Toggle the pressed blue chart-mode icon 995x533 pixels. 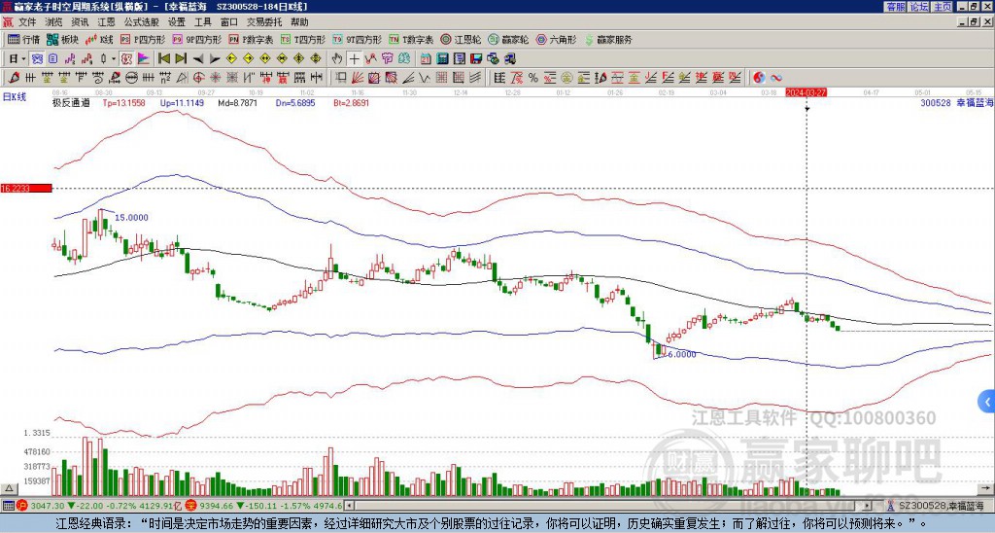[38, 58]
